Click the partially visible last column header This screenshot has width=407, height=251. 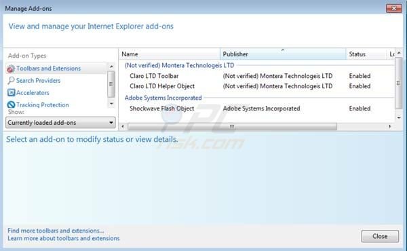[391, 54]
